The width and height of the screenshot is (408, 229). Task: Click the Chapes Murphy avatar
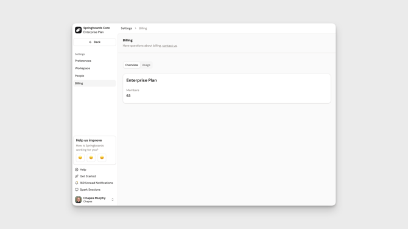coord(79,199)
